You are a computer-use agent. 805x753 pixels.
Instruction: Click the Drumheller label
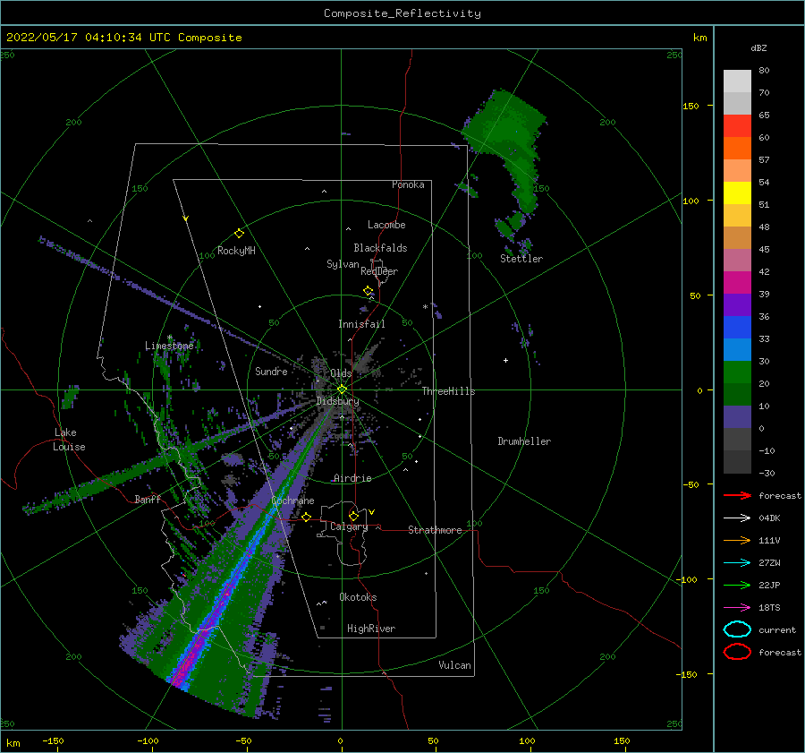point(523,441)
